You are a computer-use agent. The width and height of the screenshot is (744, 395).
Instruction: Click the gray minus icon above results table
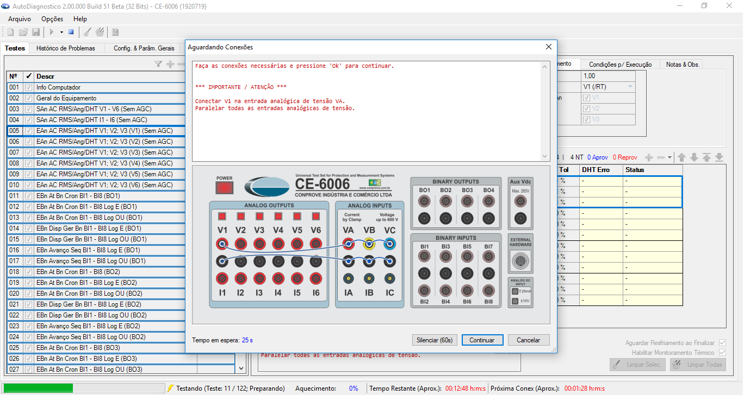661,157
